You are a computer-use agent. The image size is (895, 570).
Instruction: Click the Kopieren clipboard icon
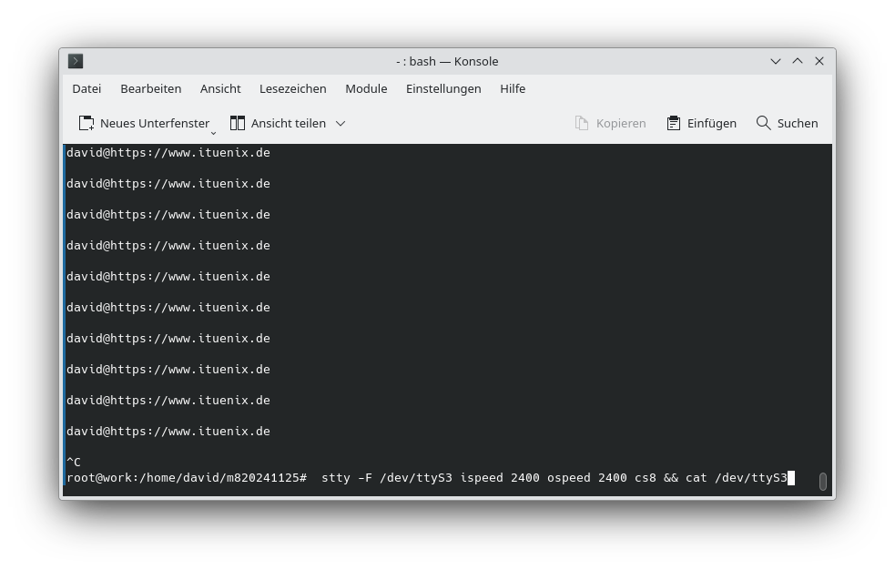[583, 123]
